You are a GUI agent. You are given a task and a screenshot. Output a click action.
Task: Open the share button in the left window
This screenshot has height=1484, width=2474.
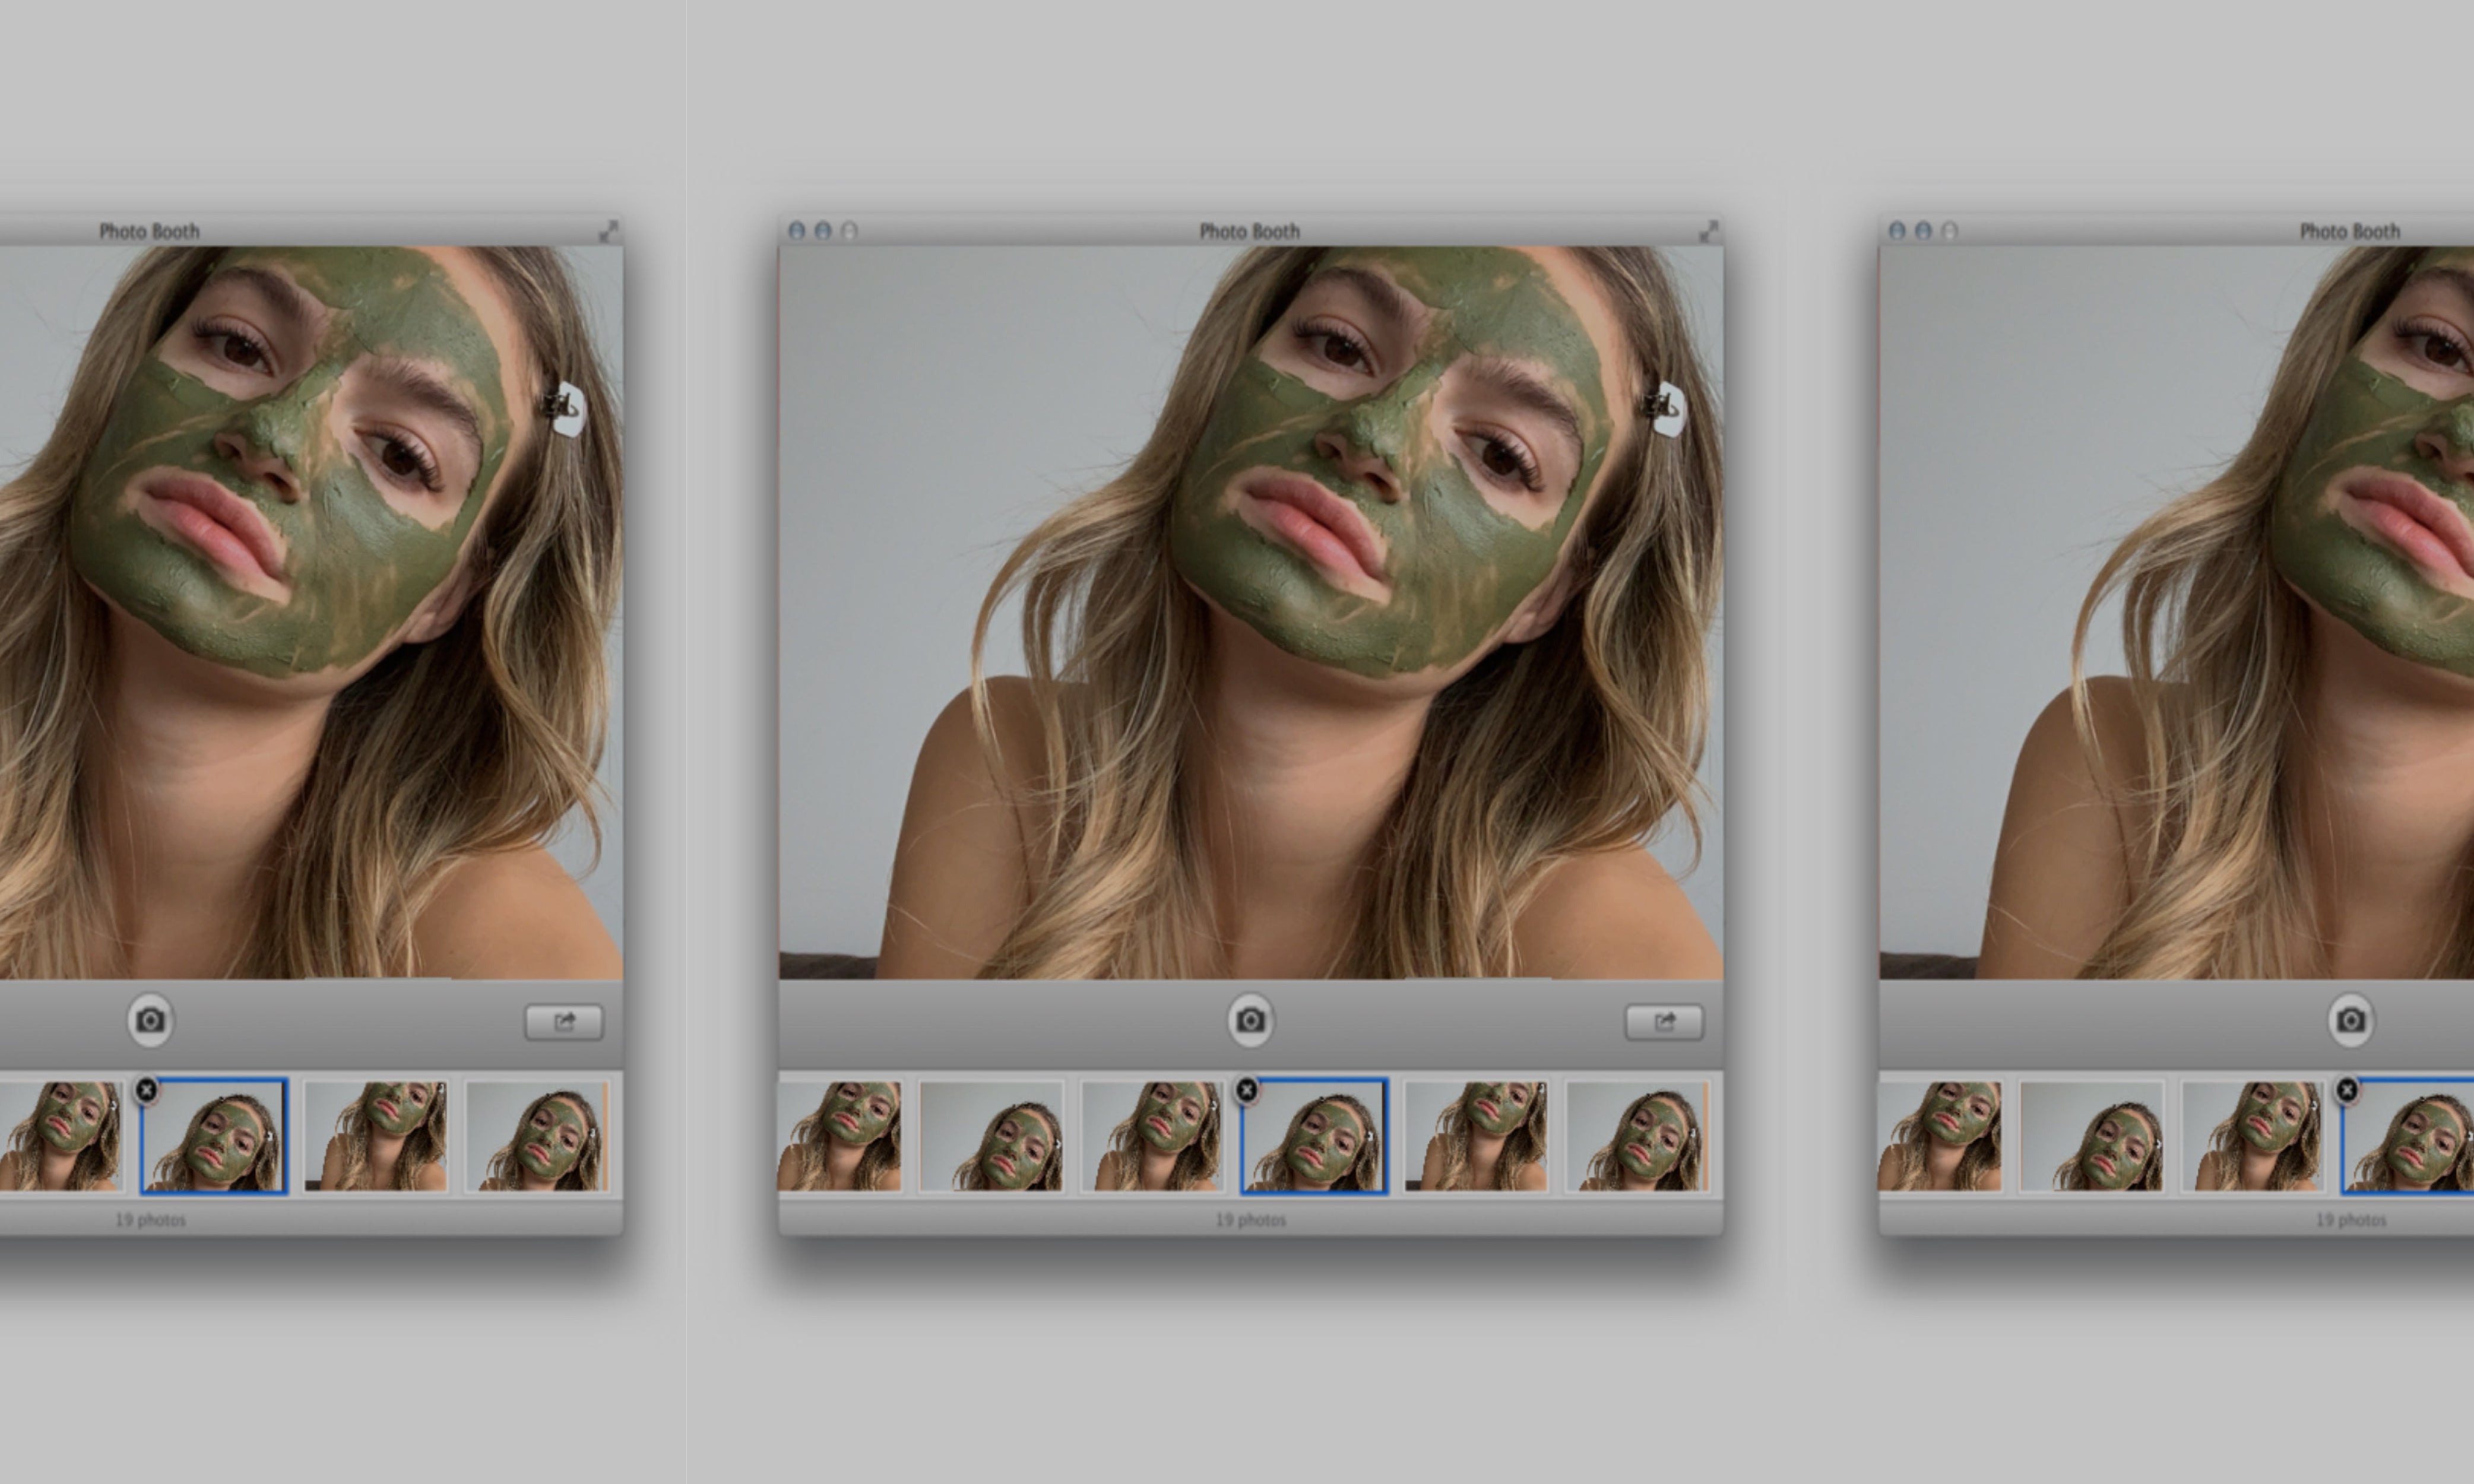point(564,1022)
